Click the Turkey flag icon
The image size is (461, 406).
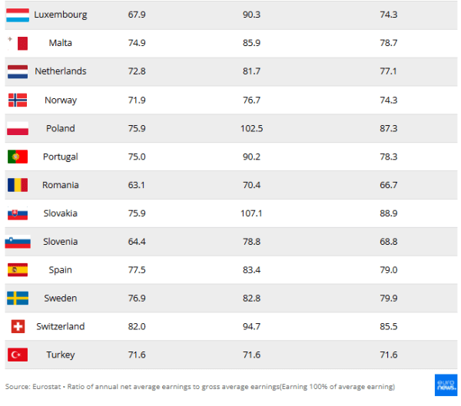(x=18, y=355)
